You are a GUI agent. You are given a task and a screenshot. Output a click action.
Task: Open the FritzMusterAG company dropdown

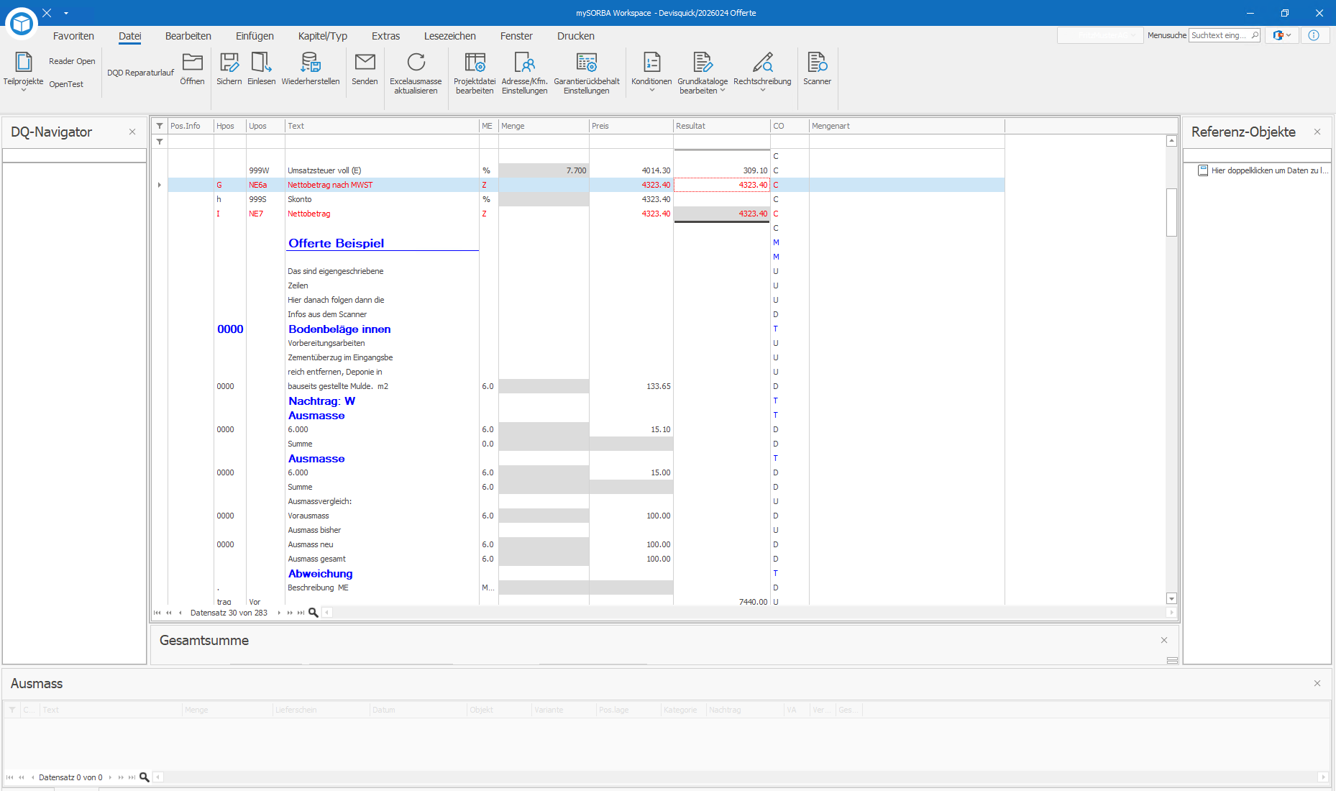(x=1100, y=35)
